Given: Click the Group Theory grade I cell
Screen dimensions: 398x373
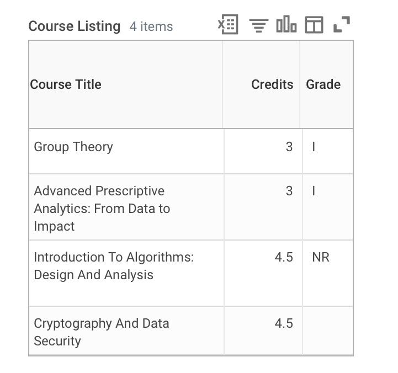Looking at the screenshot, I should [314, 147].
